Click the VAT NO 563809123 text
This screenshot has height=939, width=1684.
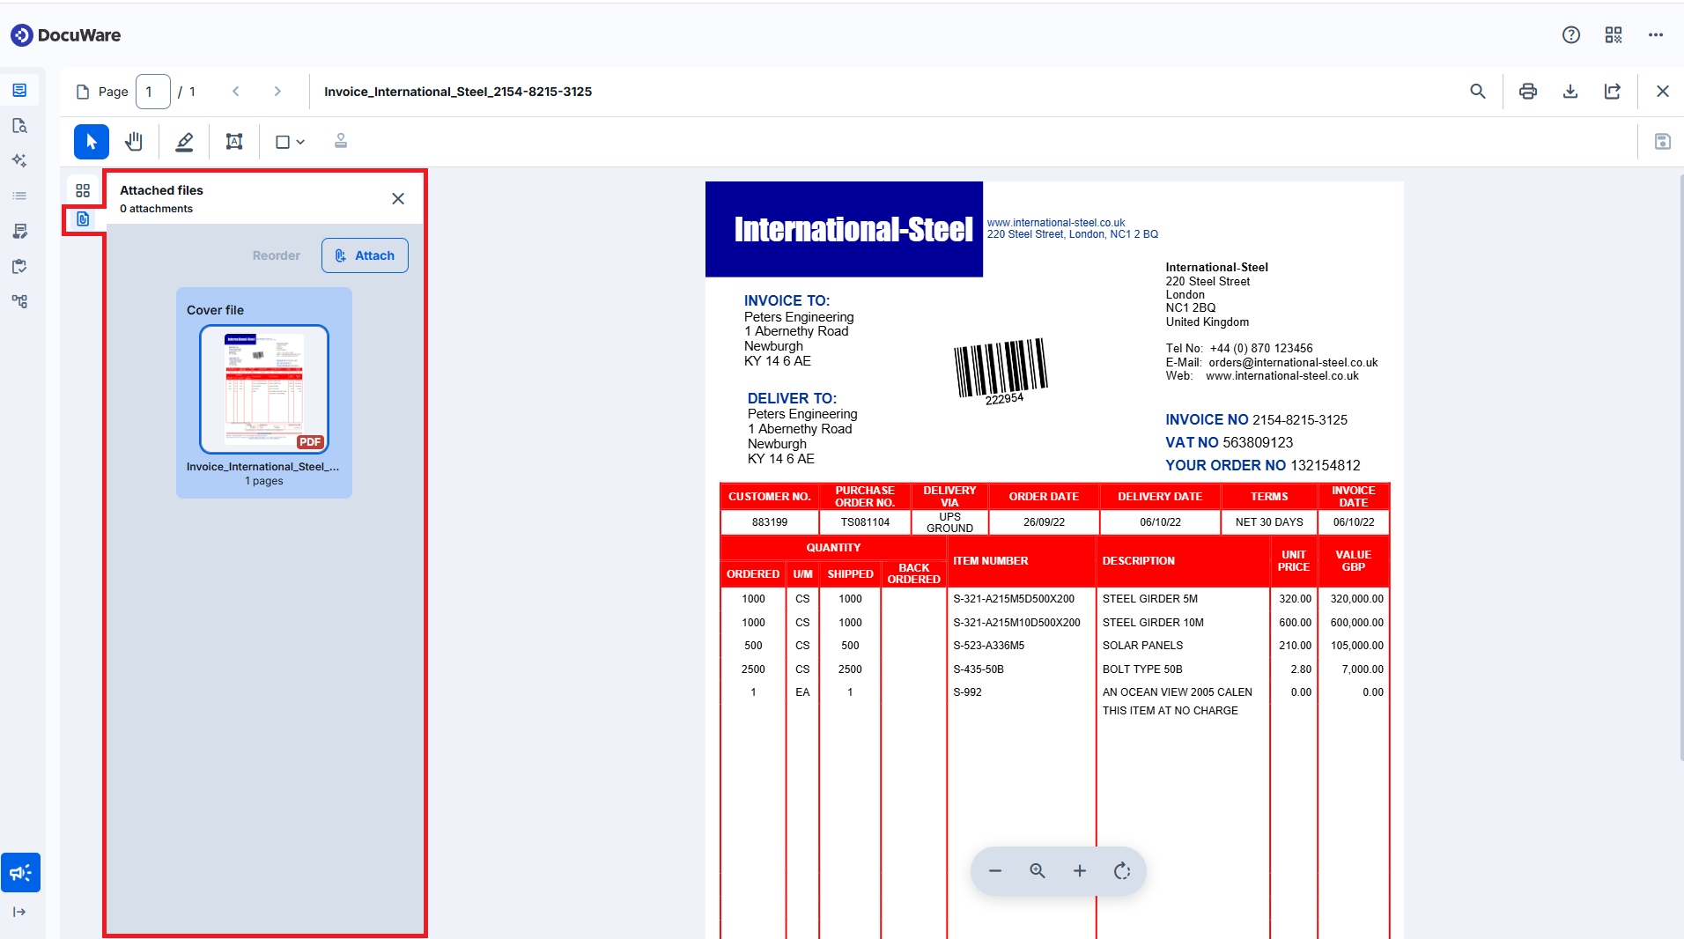(x=1230, y=443)
